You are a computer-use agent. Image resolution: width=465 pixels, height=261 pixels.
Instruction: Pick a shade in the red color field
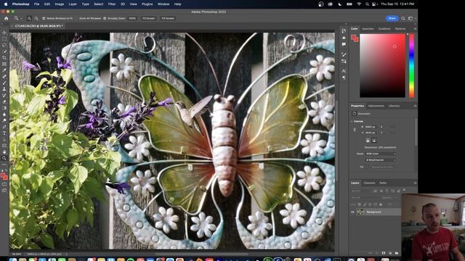coord(383,65)
